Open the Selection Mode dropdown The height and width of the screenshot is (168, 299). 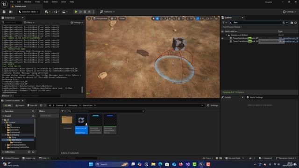28,12
